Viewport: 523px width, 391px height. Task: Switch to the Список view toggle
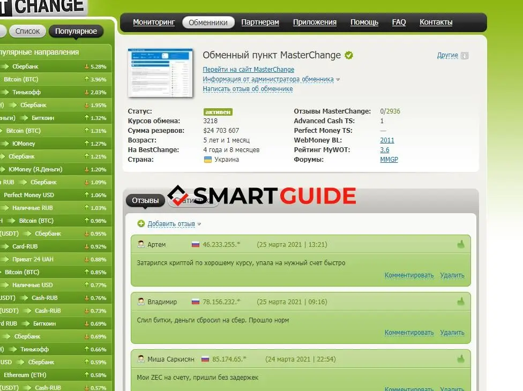click(x=27, y=31)
